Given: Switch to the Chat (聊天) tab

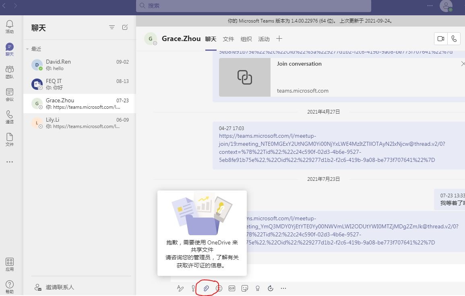Looking at the screenshot, I should click(211, 39).
